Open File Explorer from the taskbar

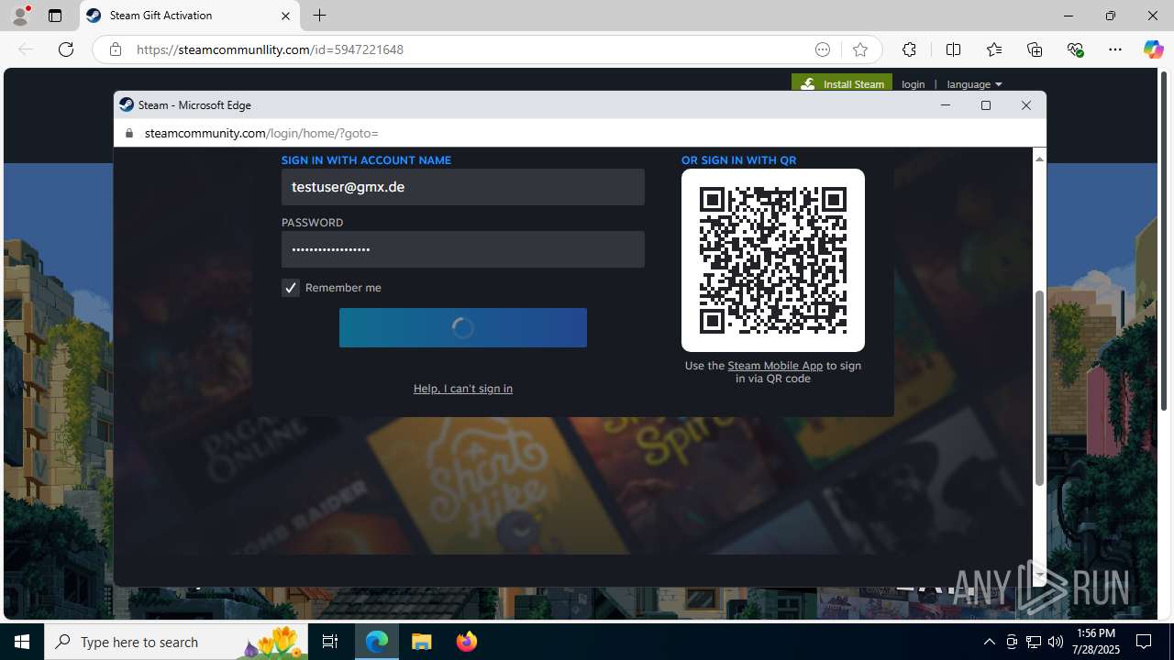click(x=422, y=642)
